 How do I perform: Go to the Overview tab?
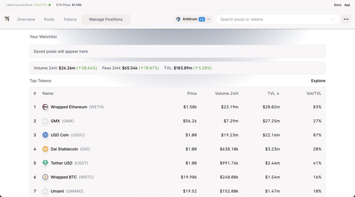tap(26, 19)
